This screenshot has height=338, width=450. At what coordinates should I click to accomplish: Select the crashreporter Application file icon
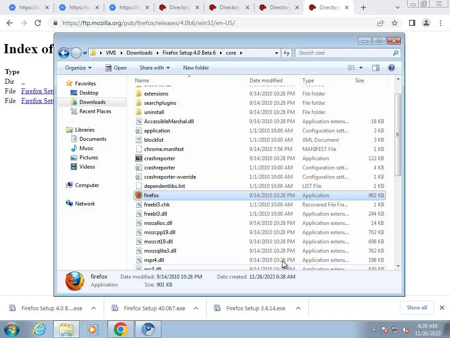click(139, 158)
